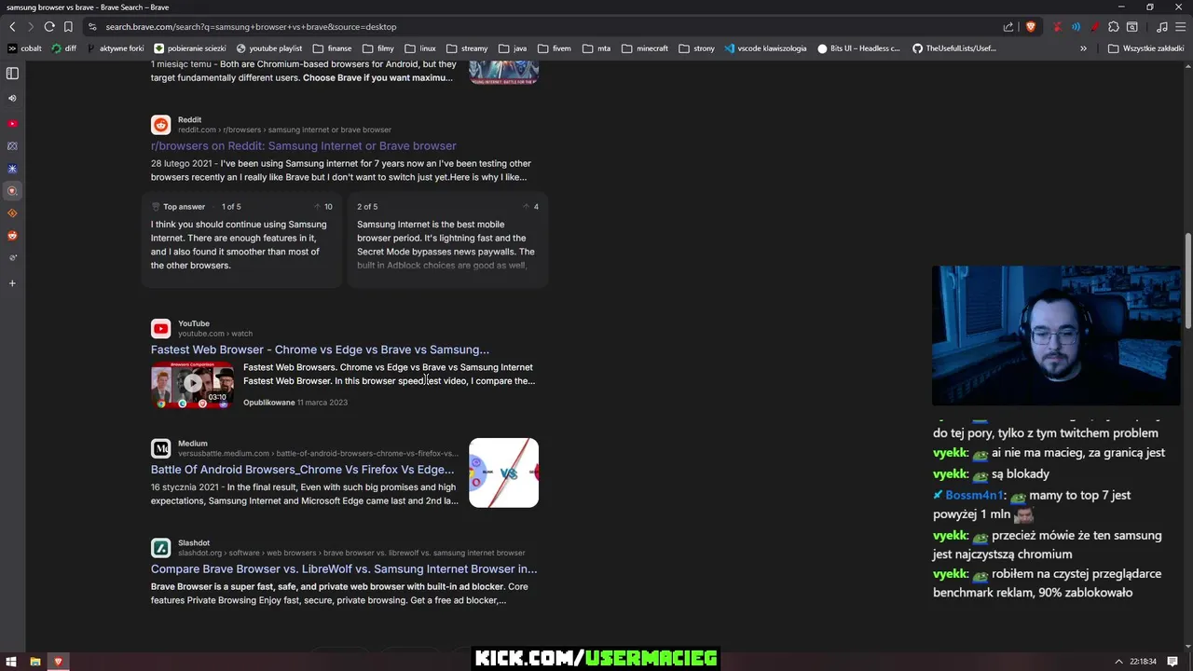
Task: Click the Slashdot favicon beside the result
Action: 161,548
